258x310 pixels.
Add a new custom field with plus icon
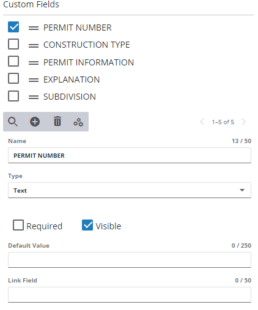tap(35, 122)
